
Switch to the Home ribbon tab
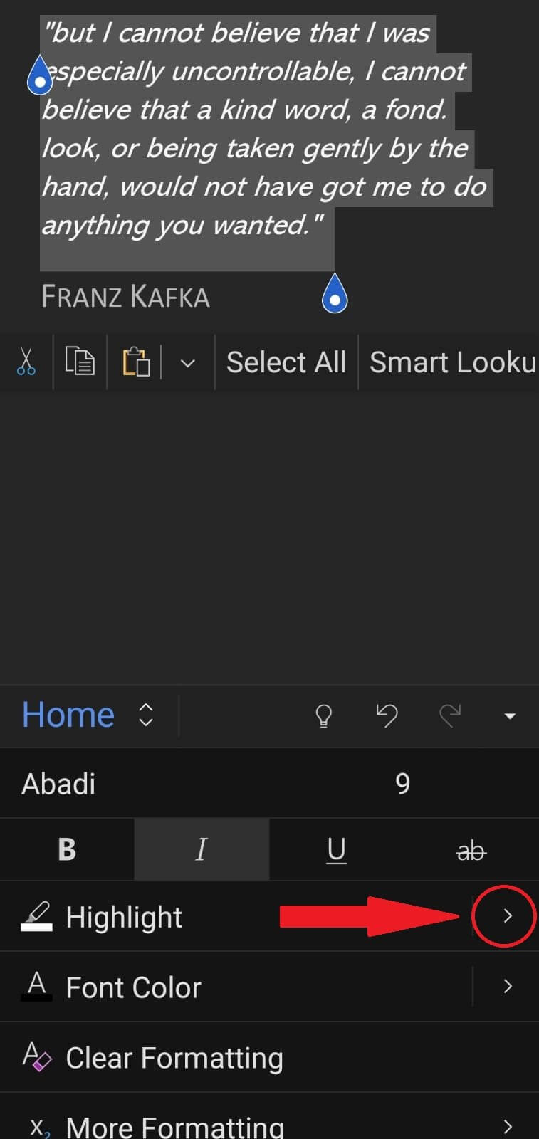click(67, 714)
